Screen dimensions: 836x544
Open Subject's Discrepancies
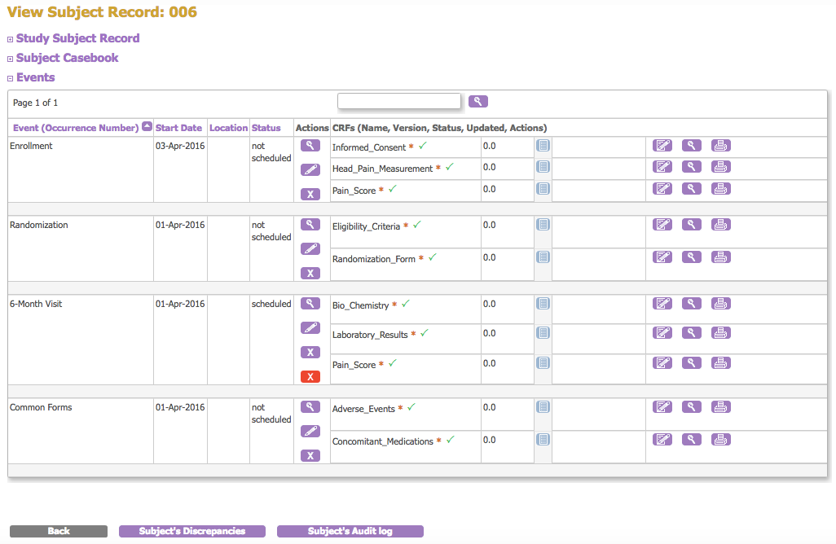[192, 531]
